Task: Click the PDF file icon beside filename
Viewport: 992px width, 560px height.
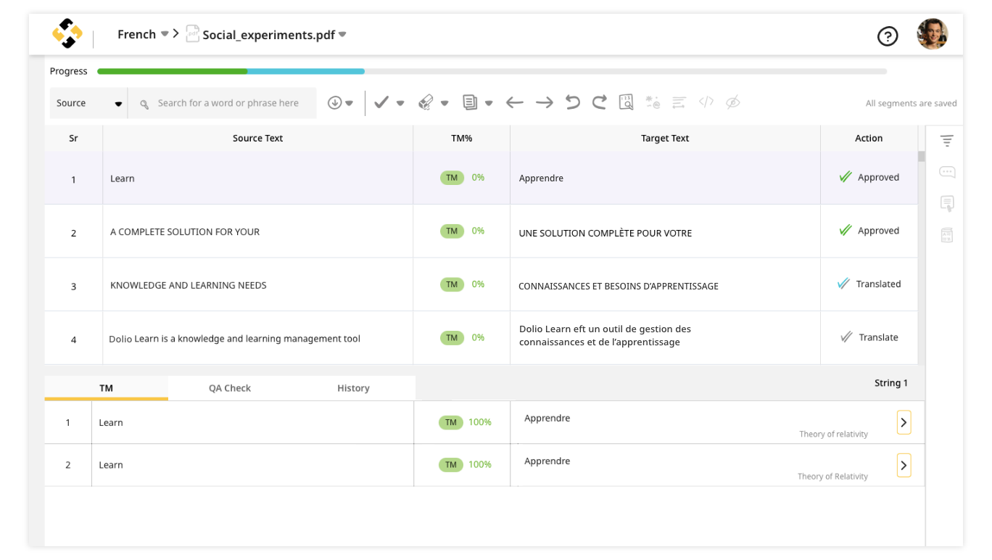Action: (x=192, y=34)
